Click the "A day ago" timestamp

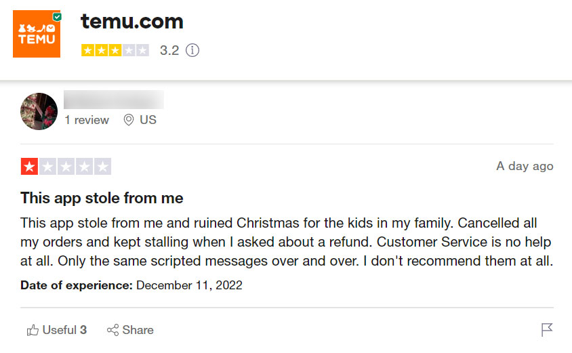click(525, 166)
